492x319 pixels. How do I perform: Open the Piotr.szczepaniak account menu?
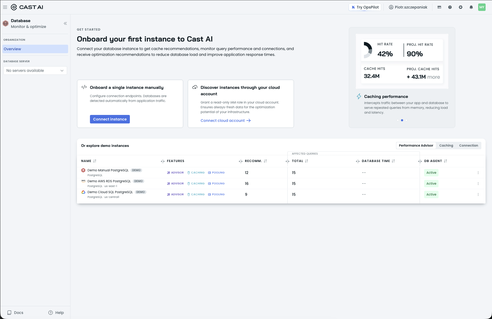[408, 7]
